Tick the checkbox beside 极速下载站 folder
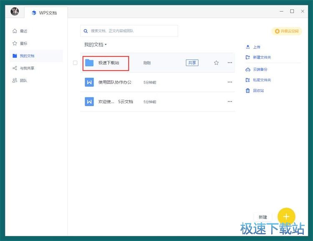313x241 pixels. point(75,63)
